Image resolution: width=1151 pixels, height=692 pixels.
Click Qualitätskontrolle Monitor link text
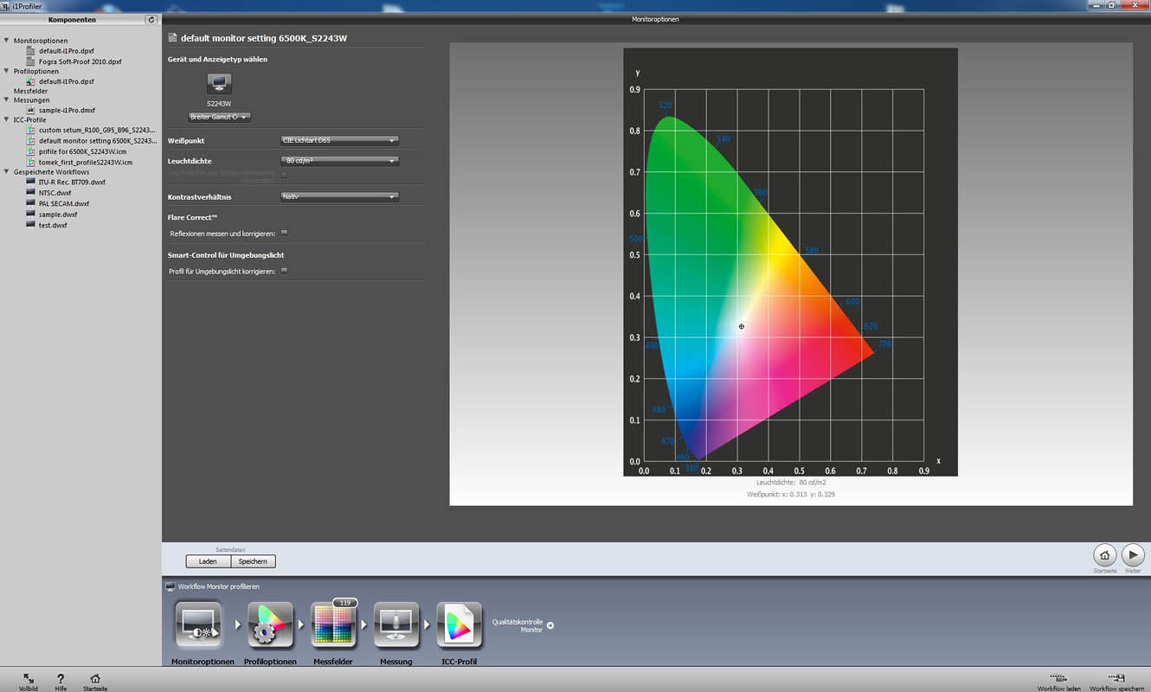(518, 625)
